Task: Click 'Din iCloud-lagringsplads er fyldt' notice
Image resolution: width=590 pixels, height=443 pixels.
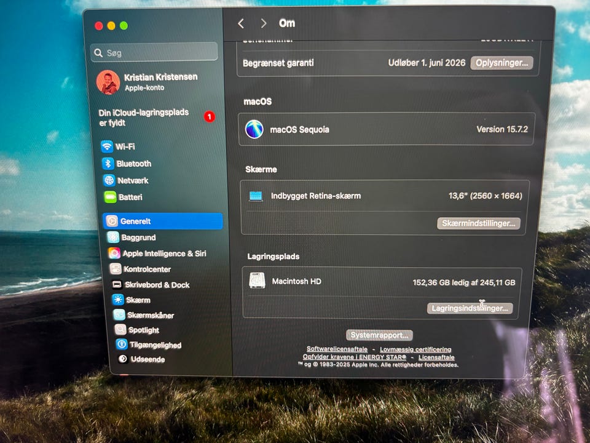Action: [143, 118]
